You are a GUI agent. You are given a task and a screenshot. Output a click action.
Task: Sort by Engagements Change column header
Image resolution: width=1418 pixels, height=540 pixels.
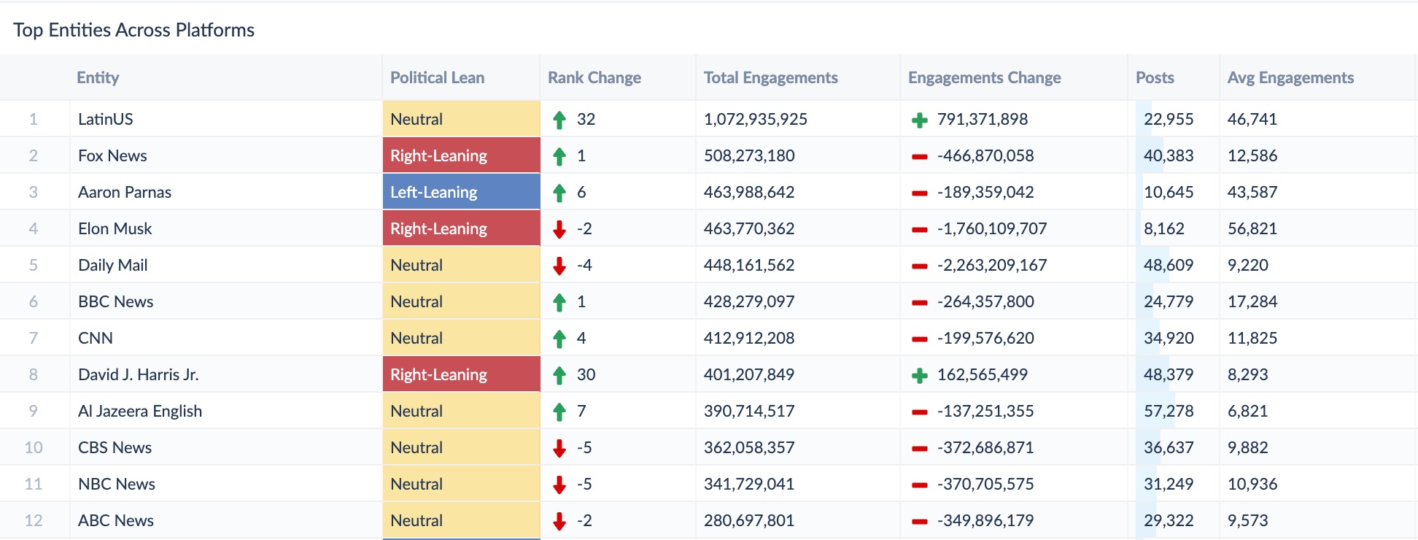984,77
